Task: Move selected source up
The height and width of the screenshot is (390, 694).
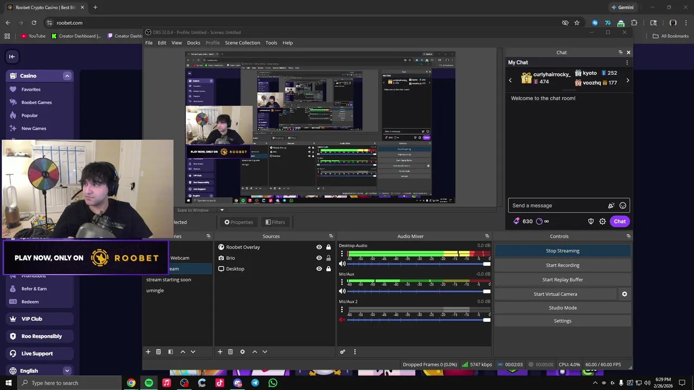Action: (255, 352)
